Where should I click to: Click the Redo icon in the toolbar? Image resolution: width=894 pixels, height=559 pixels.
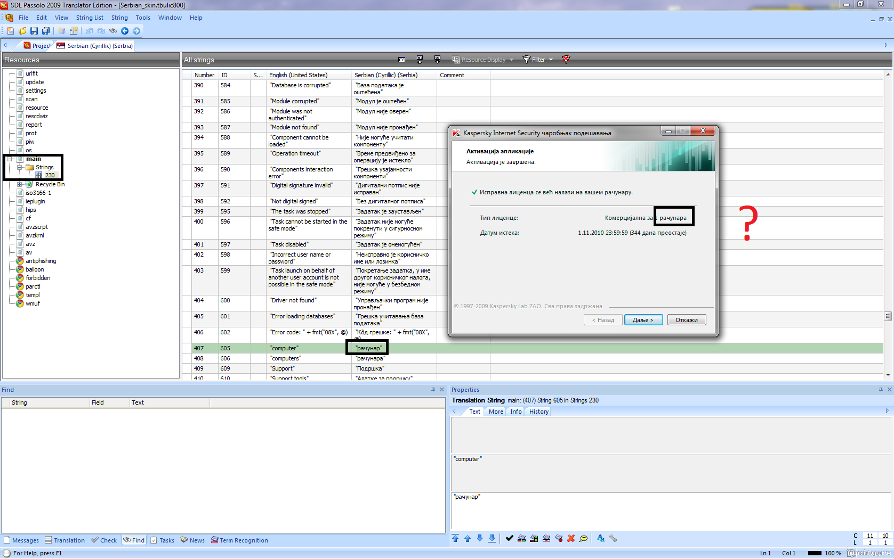[101, 31]
